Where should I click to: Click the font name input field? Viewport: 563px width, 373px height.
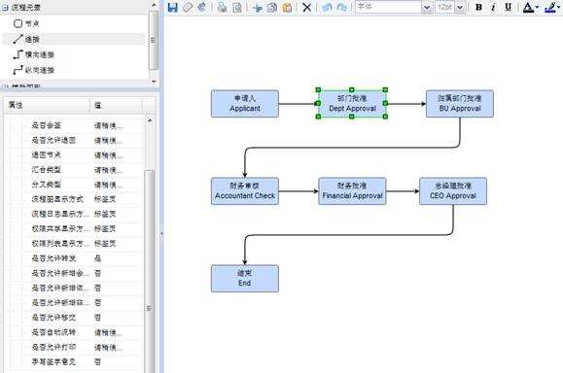388,7
